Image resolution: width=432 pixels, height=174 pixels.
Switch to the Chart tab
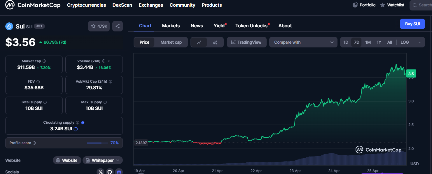pyautogui.click(x=145, y=26)
